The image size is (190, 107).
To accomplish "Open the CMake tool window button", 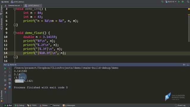I will coord(43,106).
